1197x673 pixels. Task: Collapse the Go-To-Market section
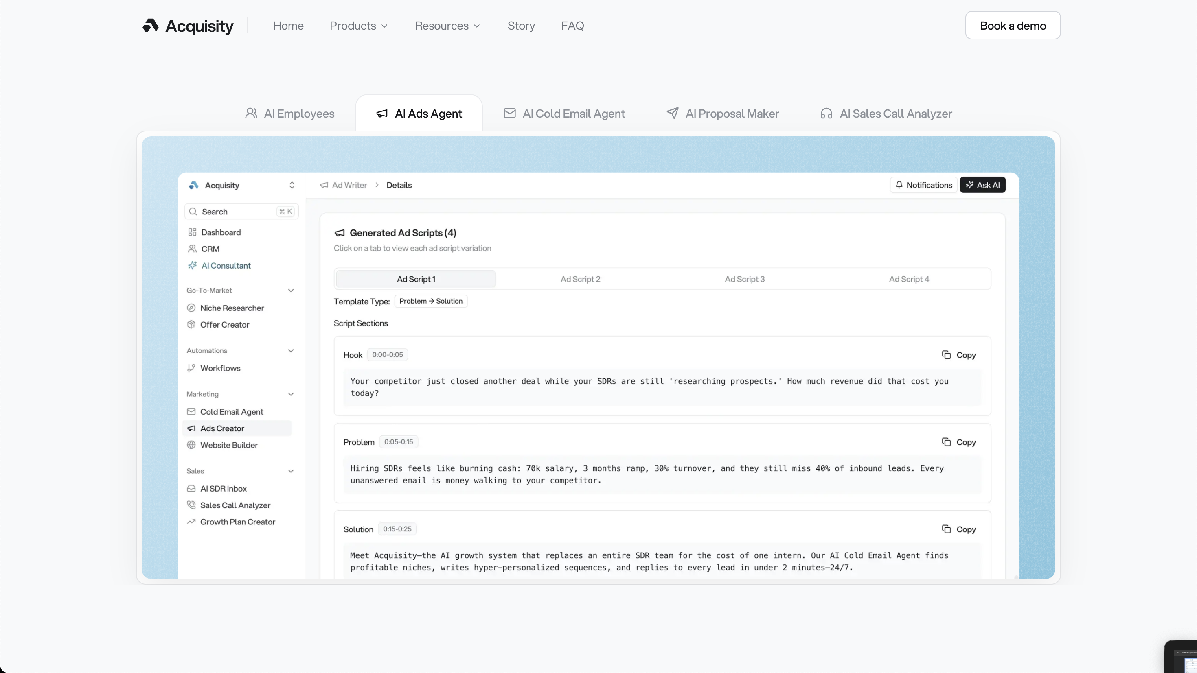(291, 290)
